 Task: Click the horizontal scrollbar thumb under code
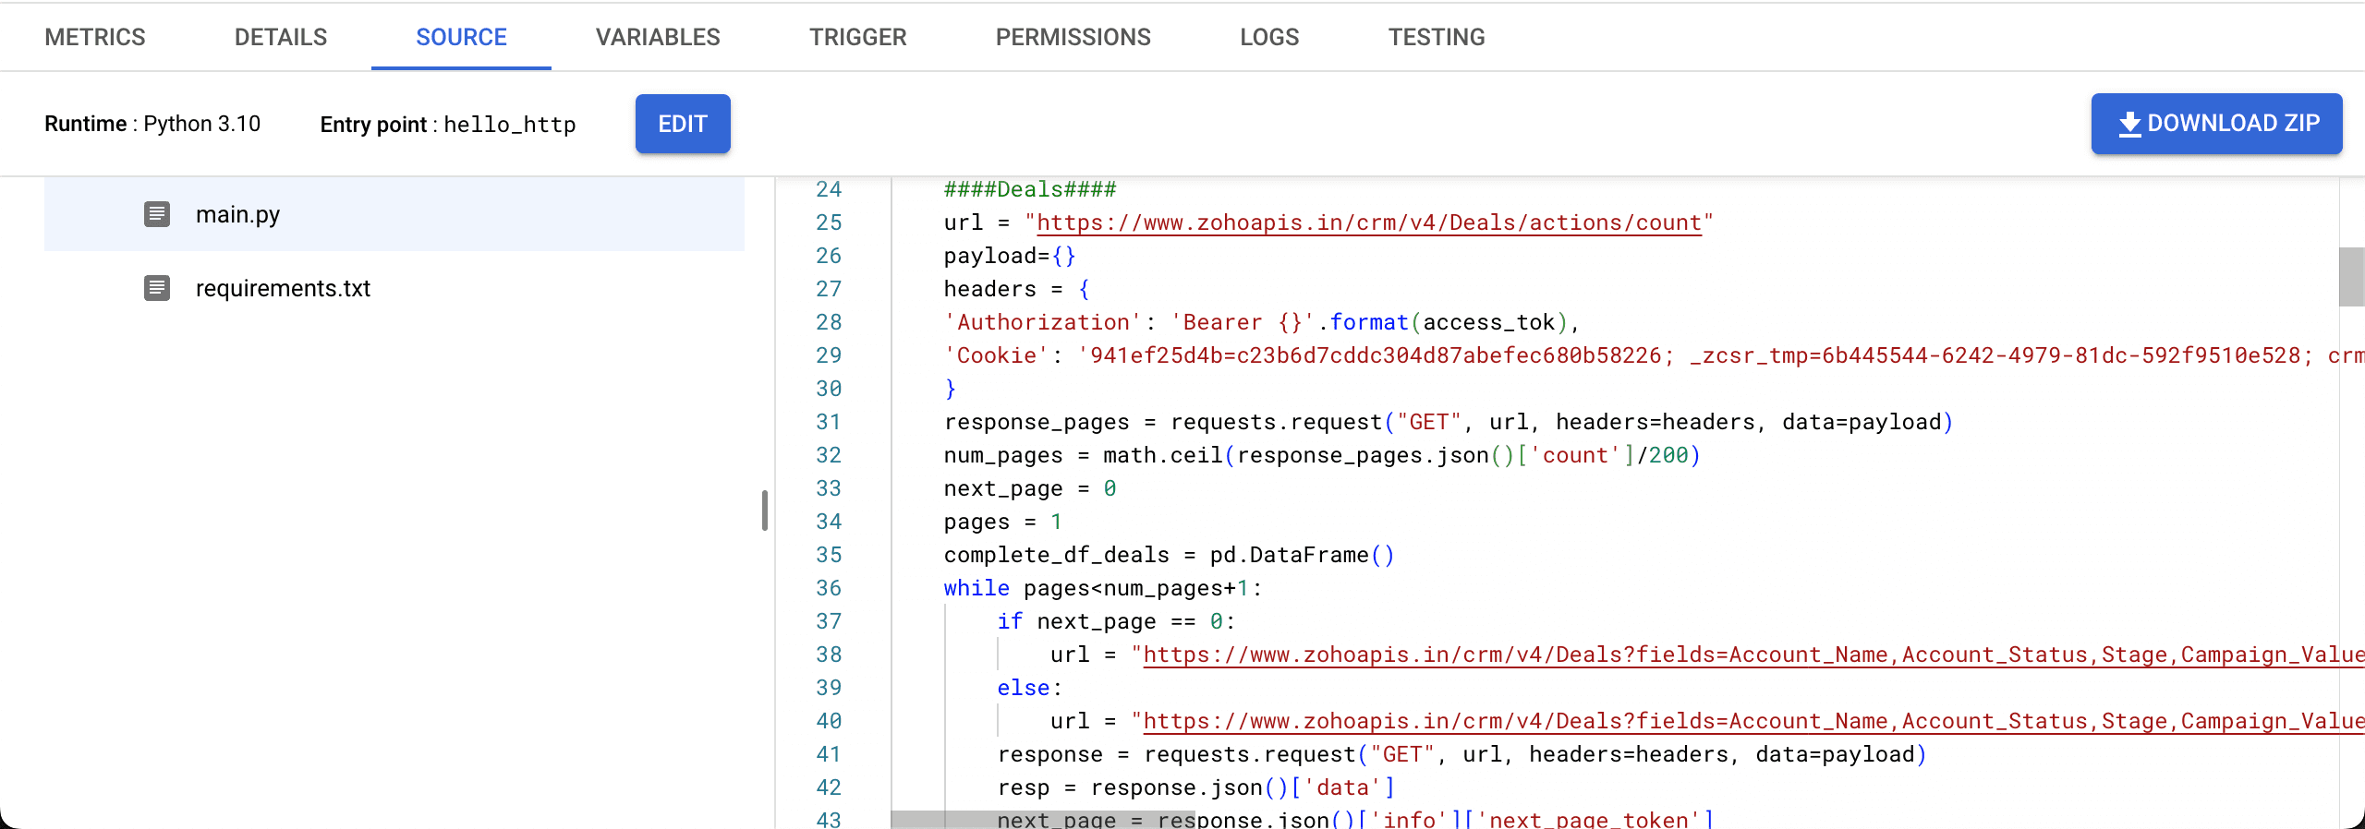point(1042,820)
